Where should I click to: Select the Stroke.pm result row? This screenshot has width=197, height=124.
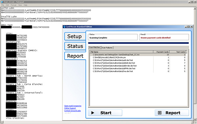coord(138,57)
